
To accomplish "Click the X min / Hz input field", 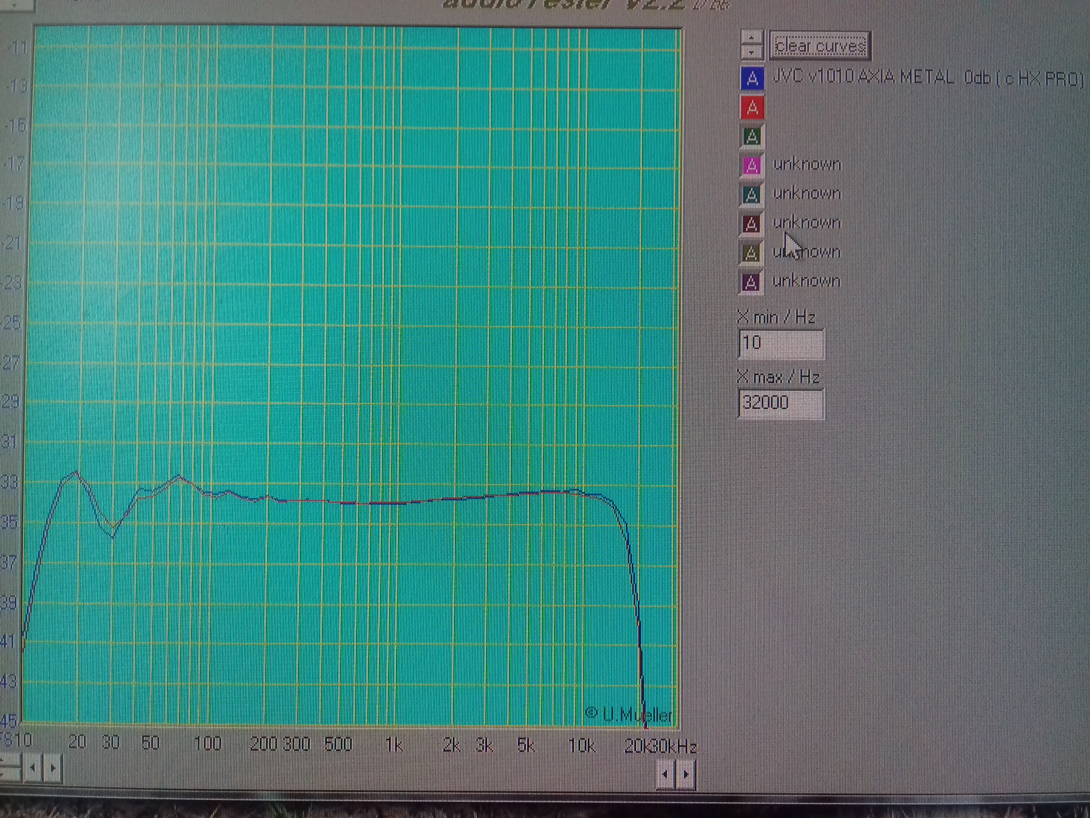I will point(781,343).
